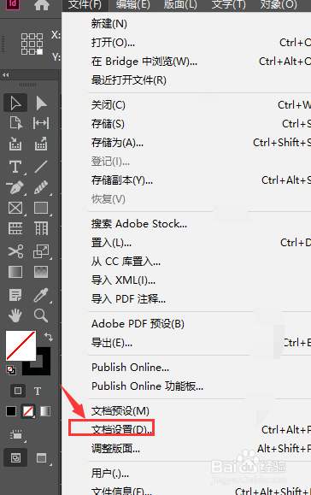311x495 pixels.
Task: Select the Gradient Swatch tool
Action: [15, 272]
